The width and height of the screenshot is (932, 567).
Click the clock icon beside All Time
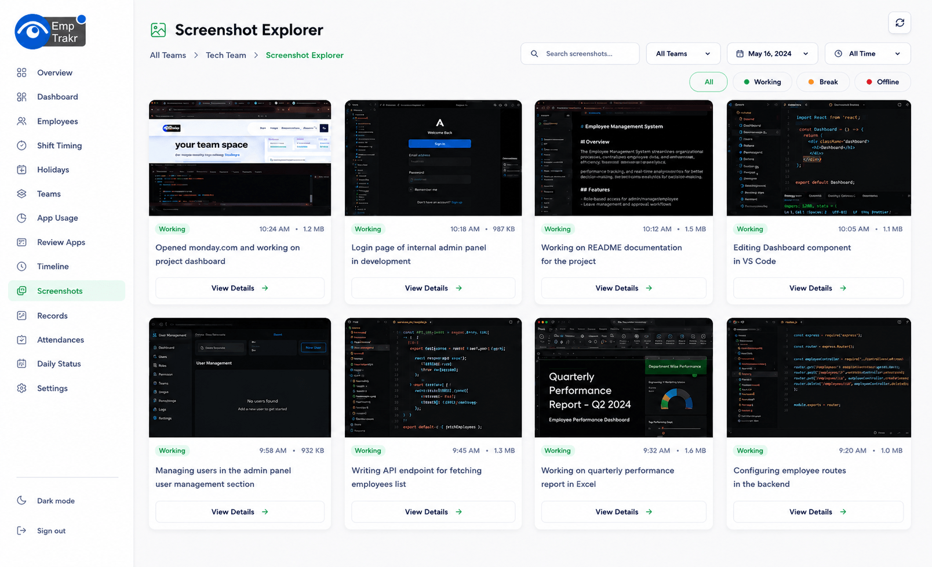coord(838,54)
